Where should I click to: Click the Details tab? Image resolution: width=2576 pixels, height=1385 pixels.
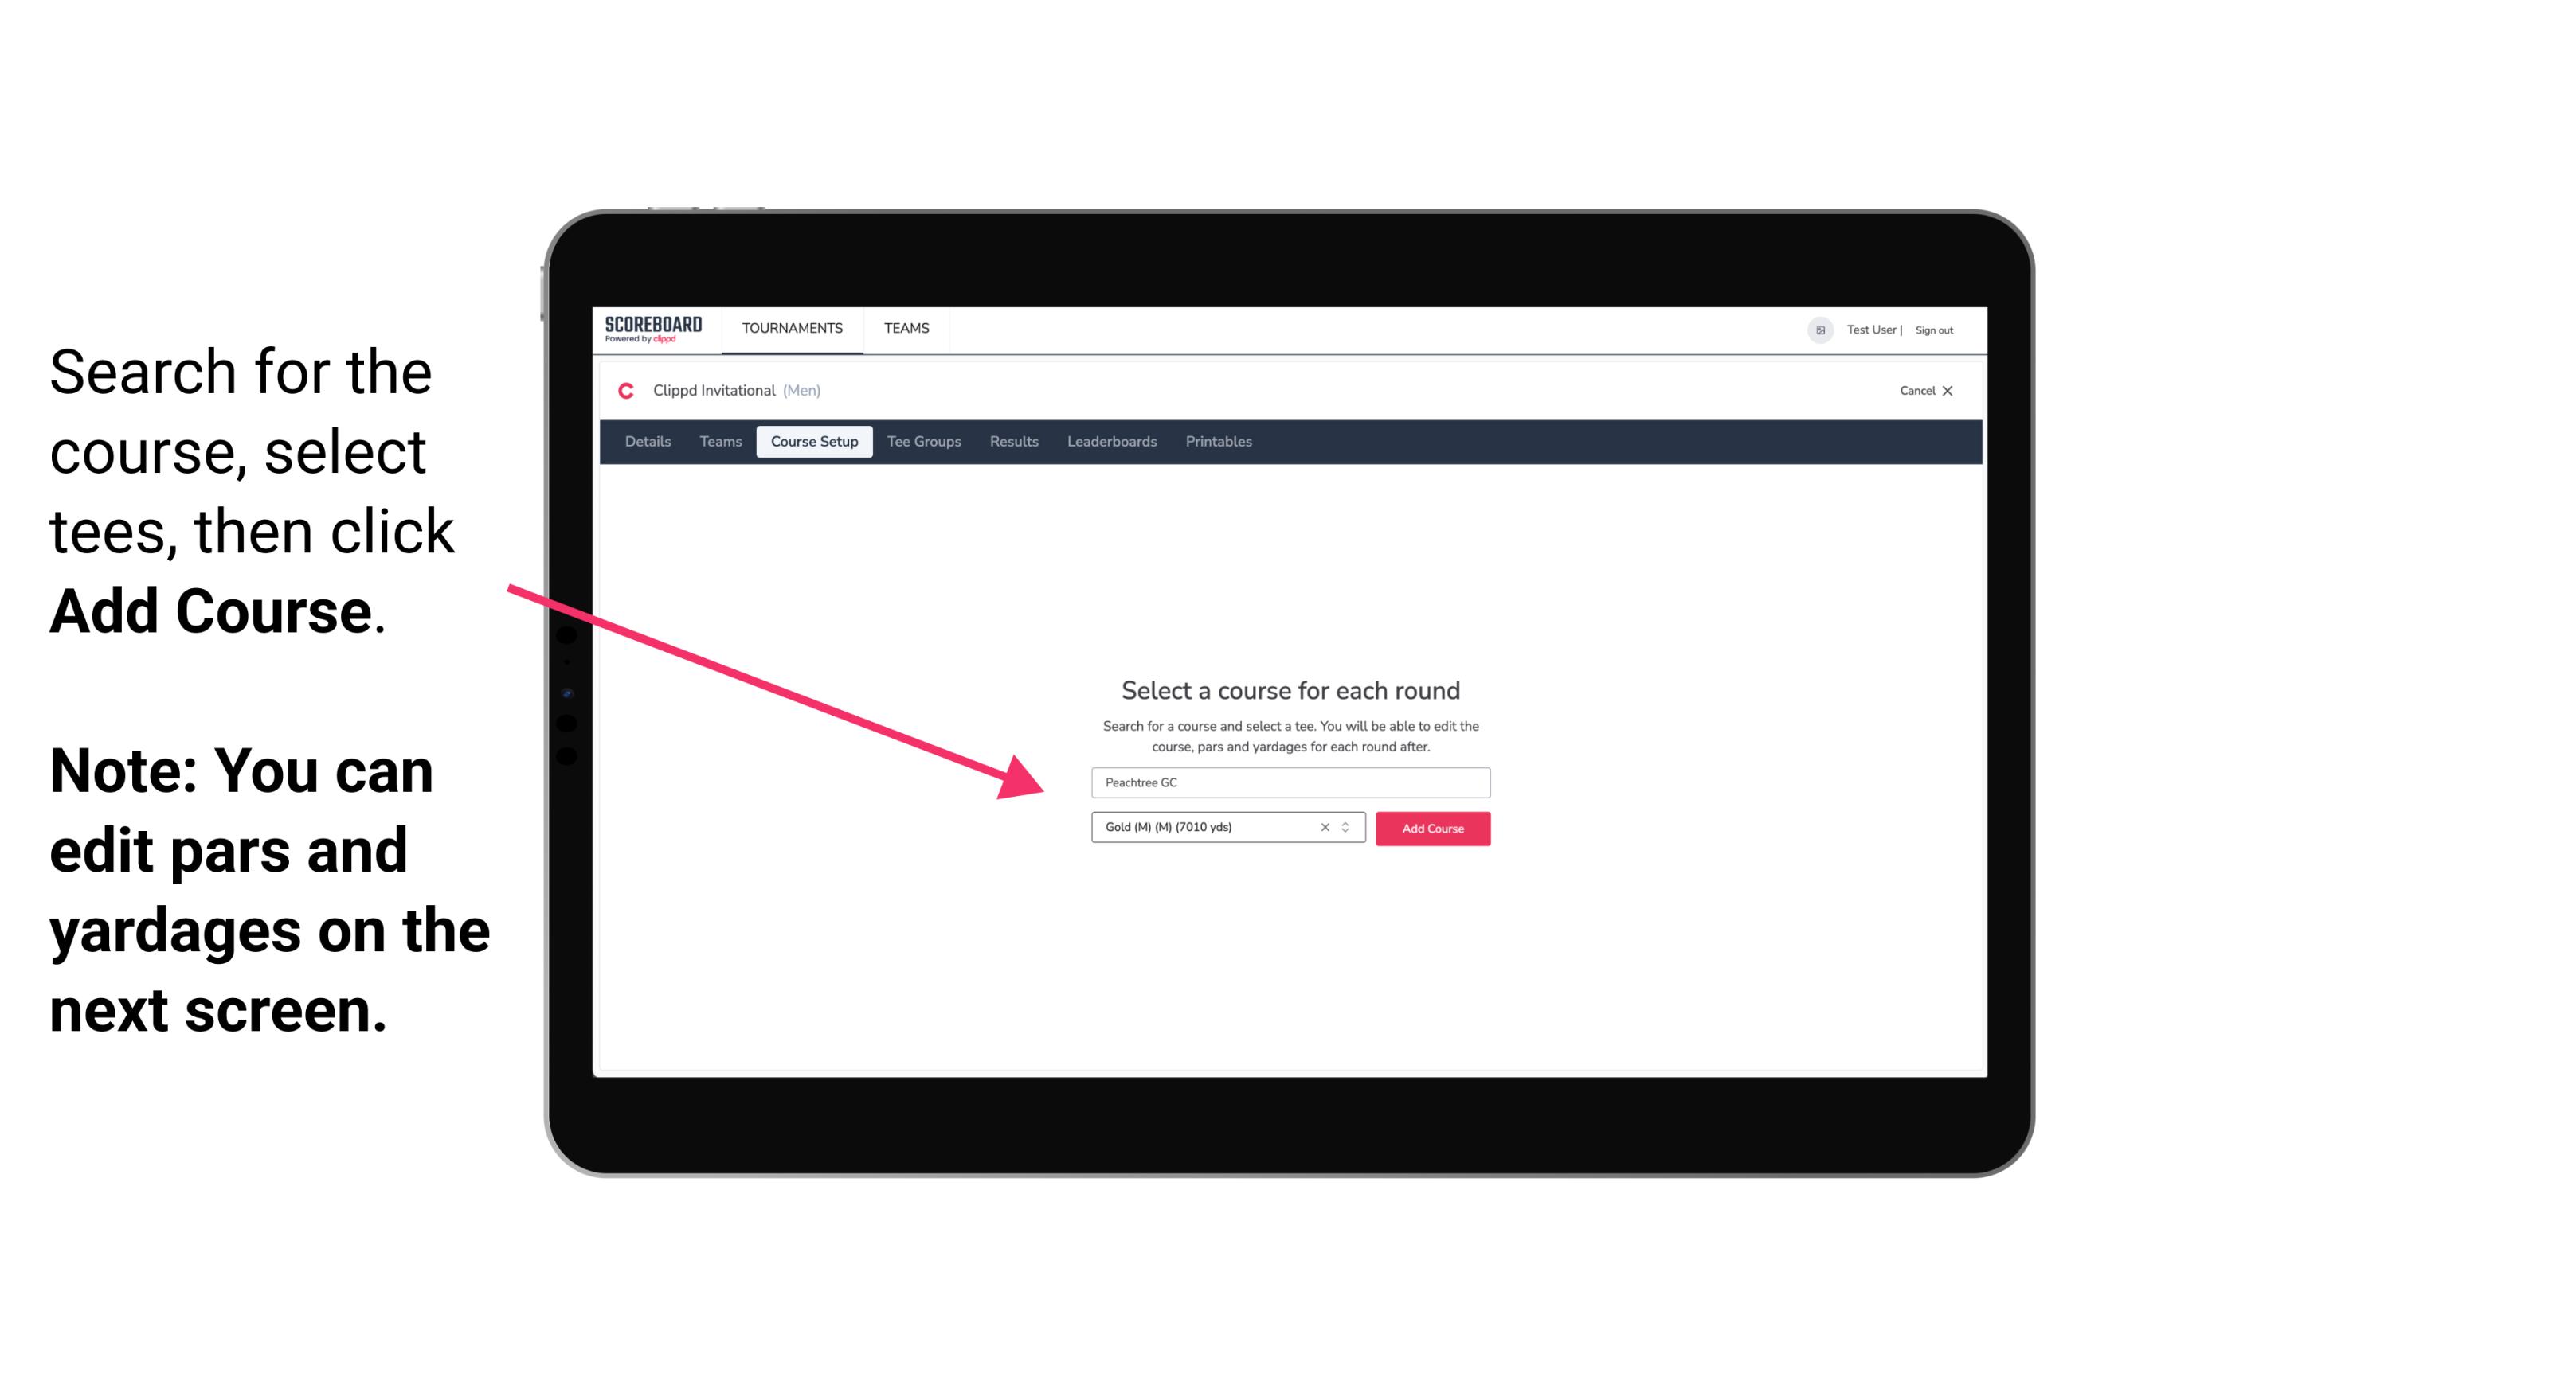[647, 442]
